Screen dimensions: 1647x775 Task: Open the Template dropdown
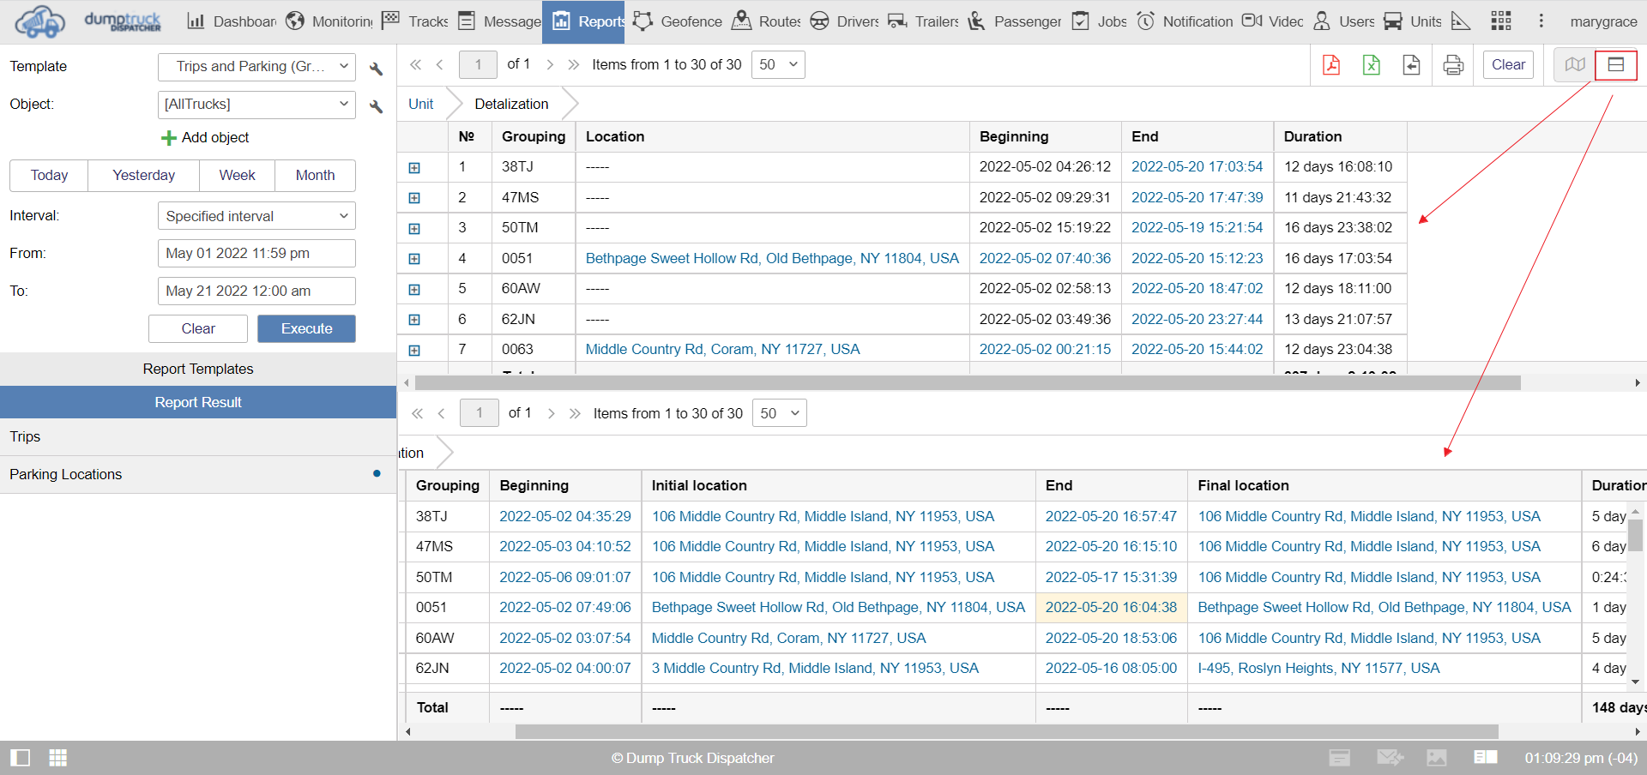point(256,67)
